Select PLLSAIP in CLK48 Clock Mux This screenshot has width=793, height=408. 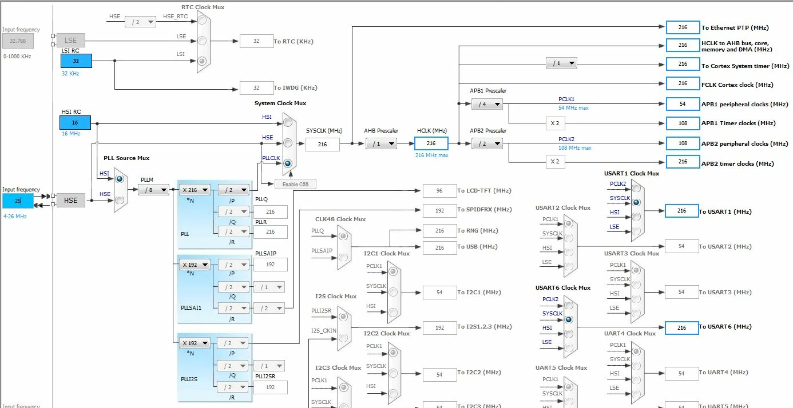click(343, 257)
